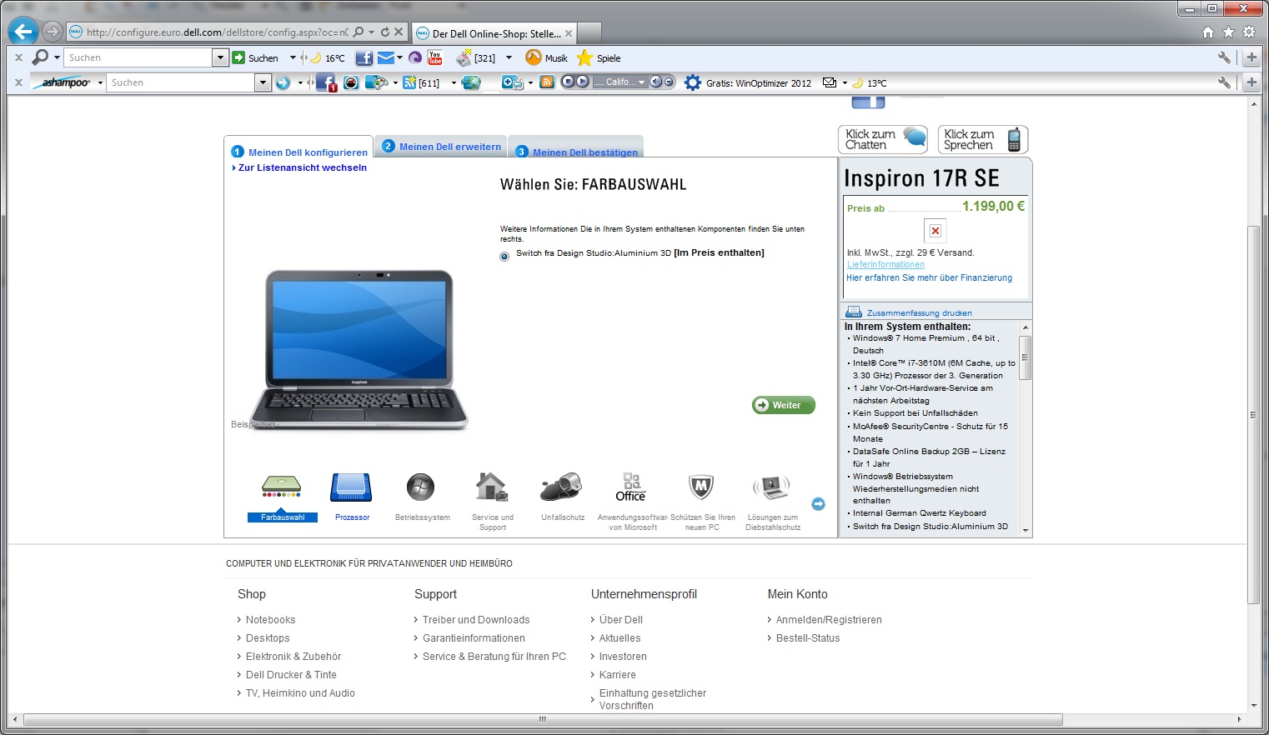
Task: Click the browser address bar URL
Action: 216,32
